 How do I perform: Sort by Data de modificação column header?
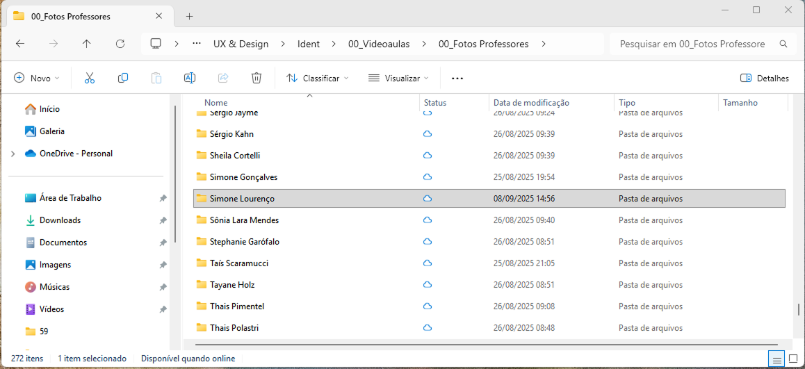[x=531, y=103]
